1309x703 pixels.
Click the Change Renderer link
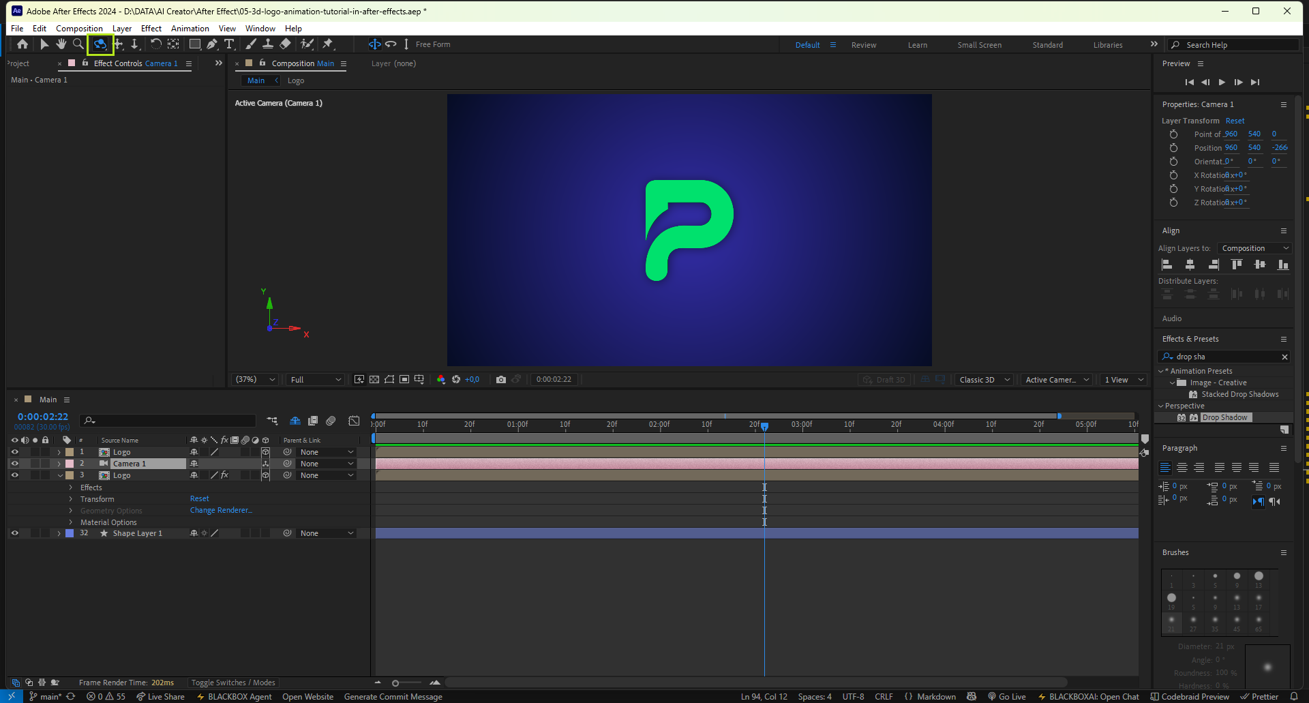220,510
